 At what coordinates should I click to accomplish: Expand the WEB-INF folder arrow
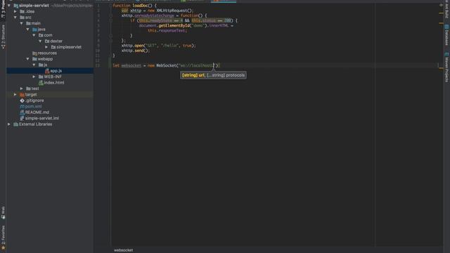(x=34, y=77)
